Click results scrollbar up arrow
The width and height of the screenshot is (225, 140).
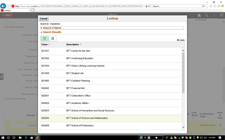(183, 51)
